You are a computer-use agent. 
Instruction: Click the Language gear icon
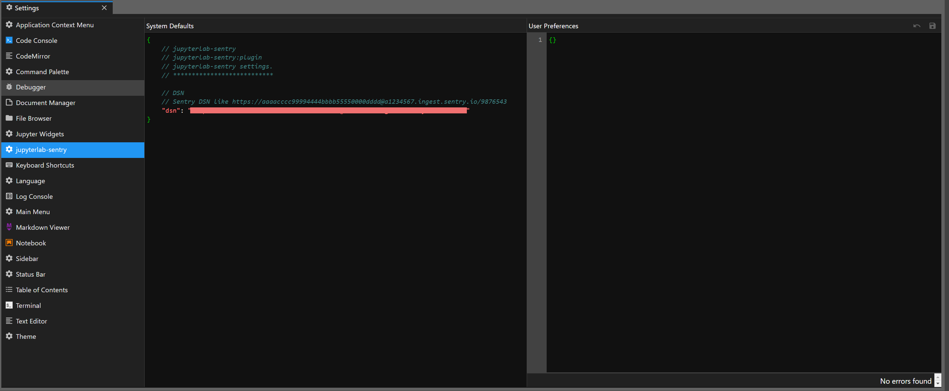pyautogui.click(x=9, y=181)
